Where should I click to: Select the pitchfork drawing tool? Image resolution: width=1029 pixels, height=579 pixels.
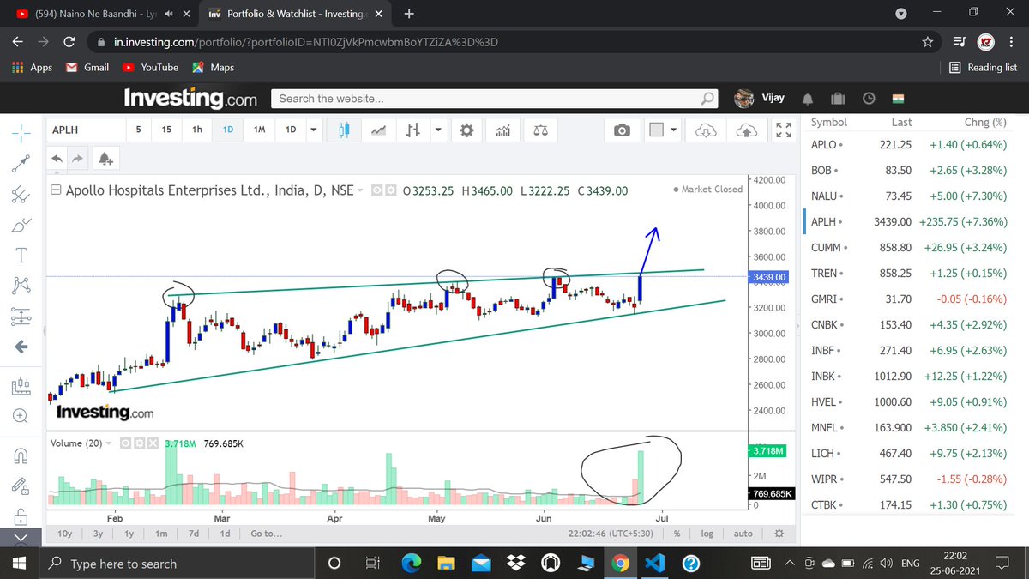point(21,195)
